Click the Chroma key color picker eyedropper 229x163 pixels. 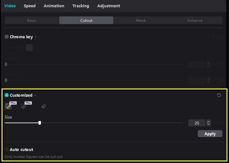click(x=29, y=48)
